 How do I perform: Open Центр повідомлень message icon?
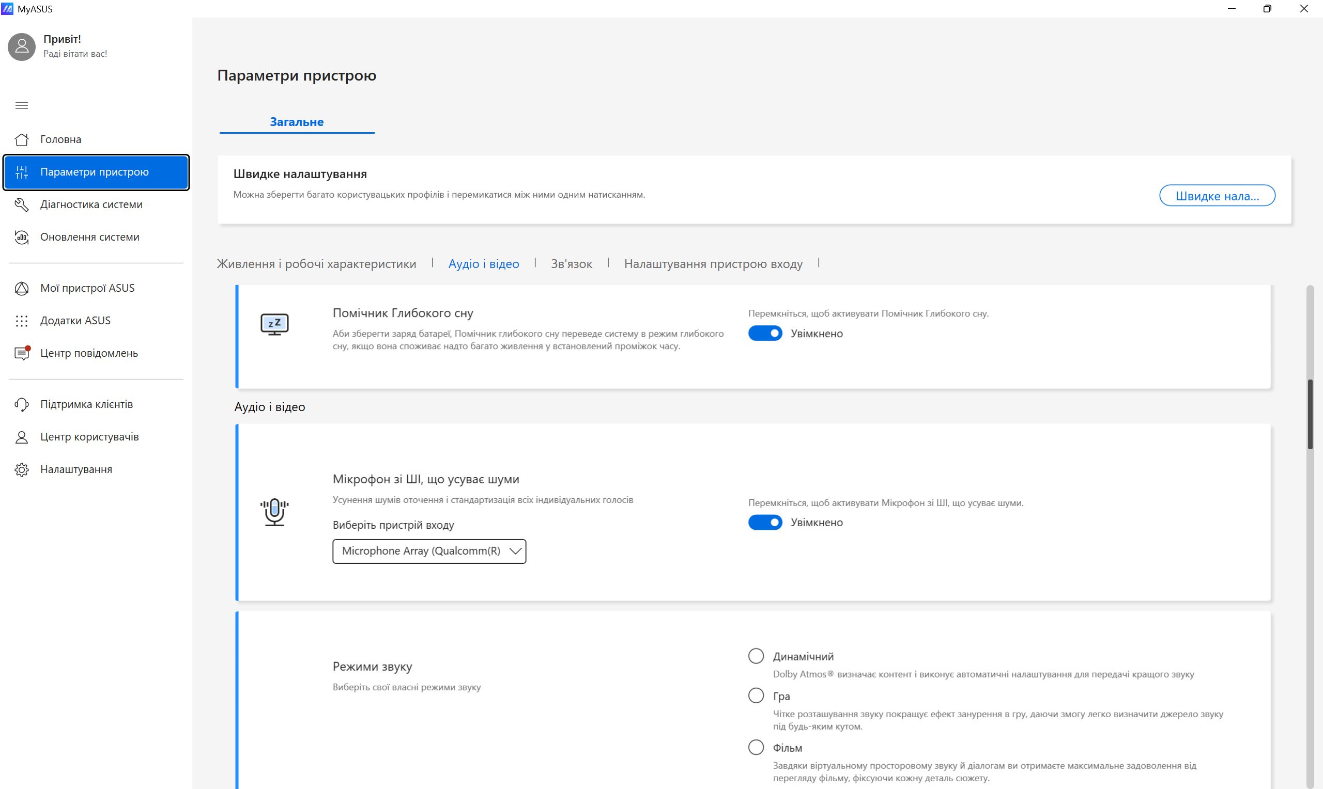coord(22,354)
